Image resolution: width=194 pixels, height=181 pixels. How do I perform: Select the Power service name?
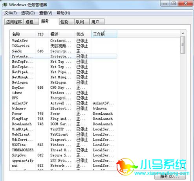point(17,114)
